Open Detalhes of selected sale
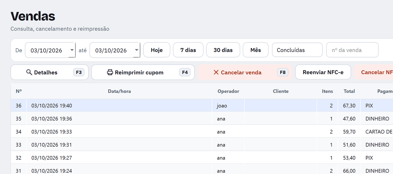393x174 pixels. pyautogui.click(x=50, y=72)
